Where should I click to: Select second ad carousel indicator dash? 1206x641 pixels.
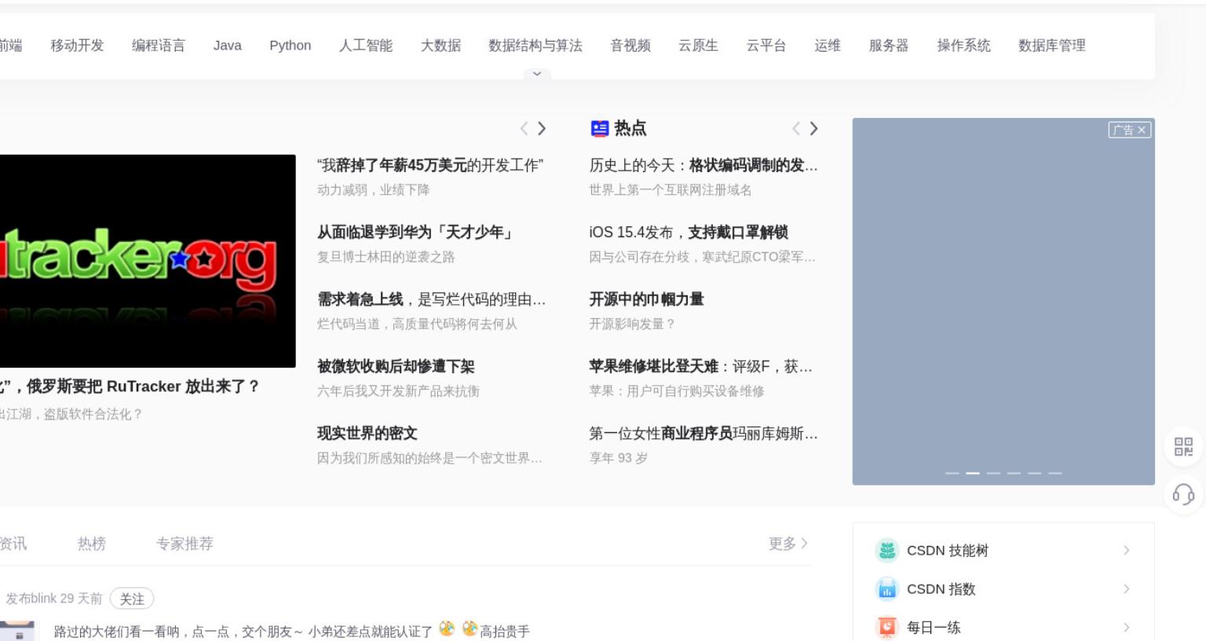pyautogui.click(x=973, y=473)
